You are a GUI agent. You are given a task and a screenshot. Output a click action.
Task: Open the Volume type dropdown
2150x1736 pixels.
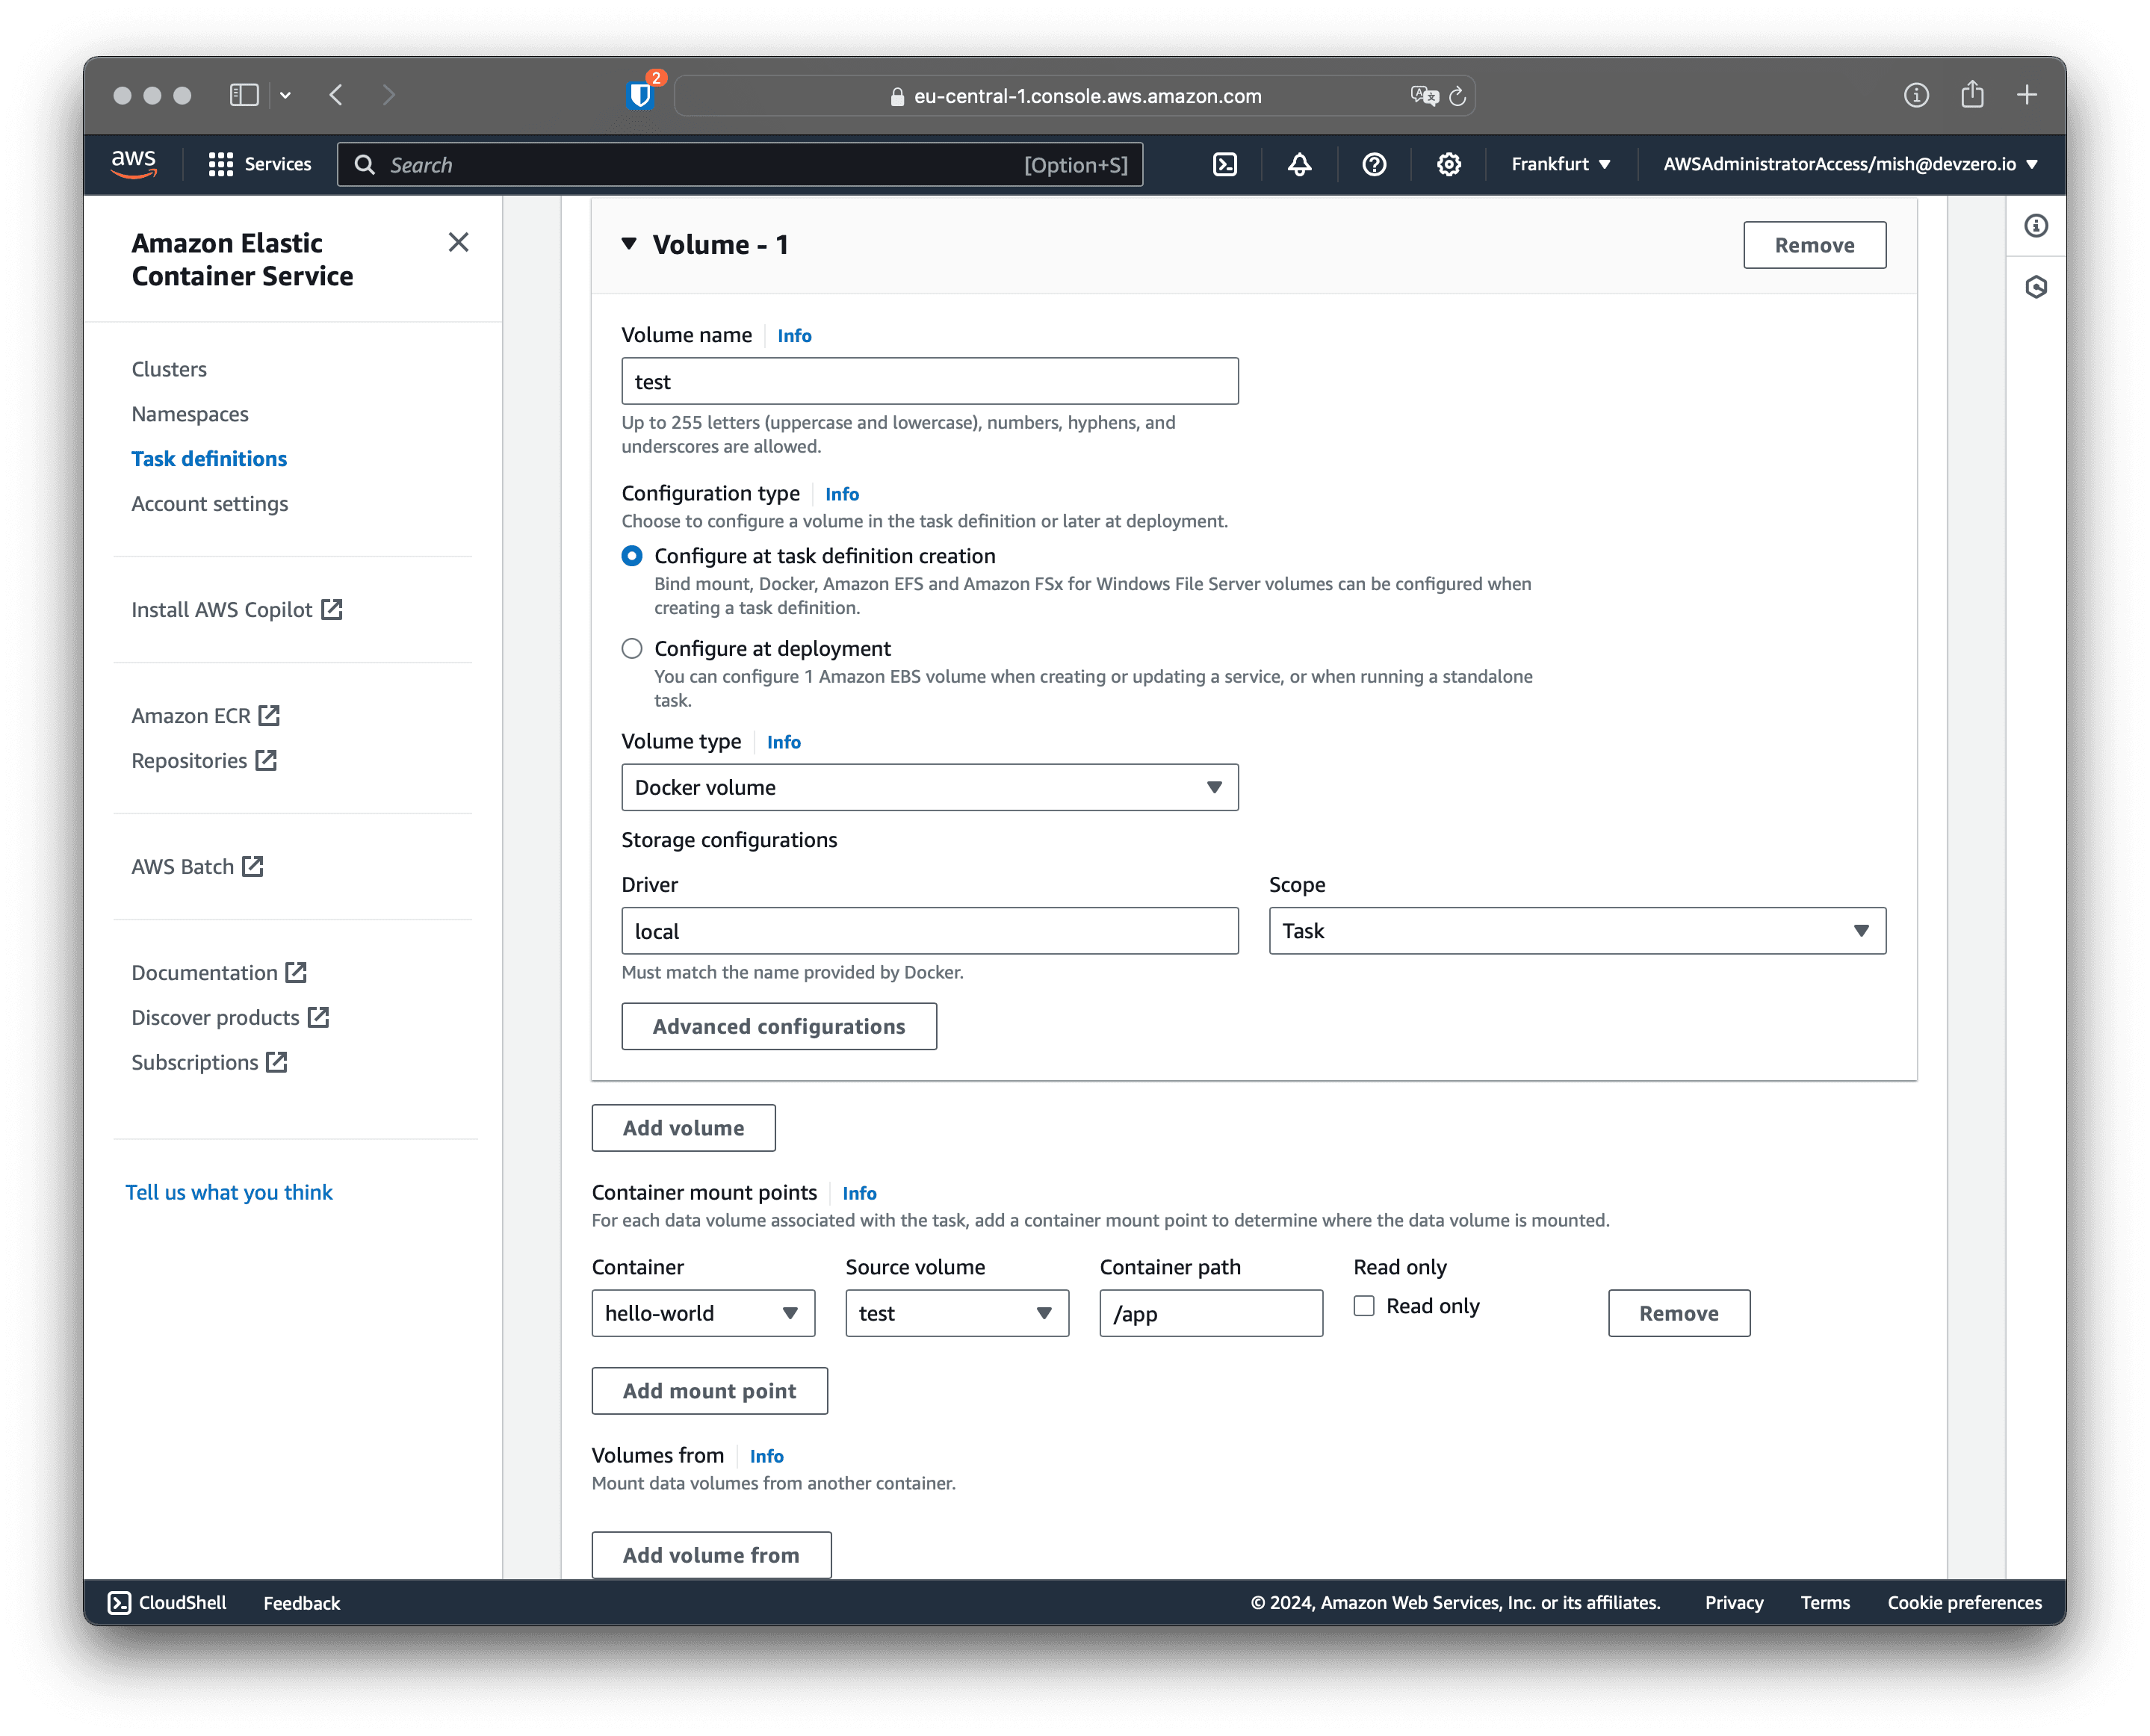point(929,788)
